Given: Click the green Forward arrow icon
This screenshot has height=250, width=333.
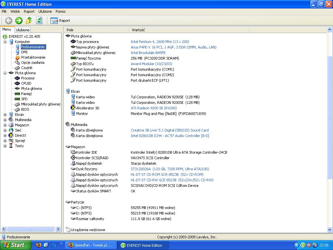Looking at the screenshot, I should (19, 21).
